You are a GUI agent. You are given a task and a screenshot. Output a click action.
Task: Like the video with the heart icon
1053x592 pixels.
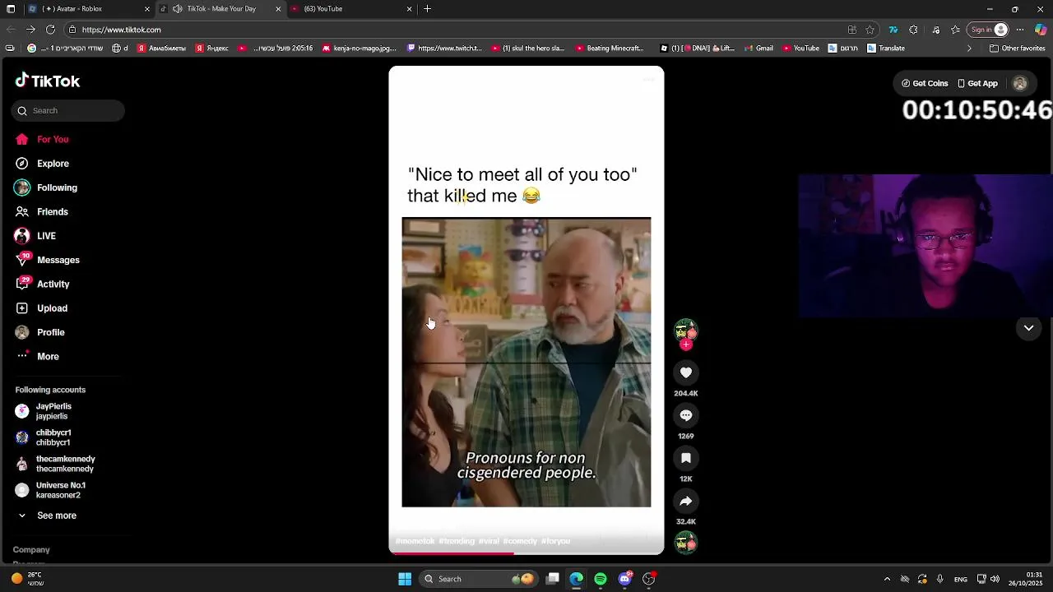(x=686, y=372)
